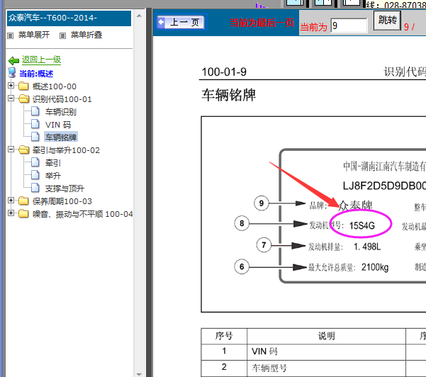Open the VIN 码 page

pos(58,125)
